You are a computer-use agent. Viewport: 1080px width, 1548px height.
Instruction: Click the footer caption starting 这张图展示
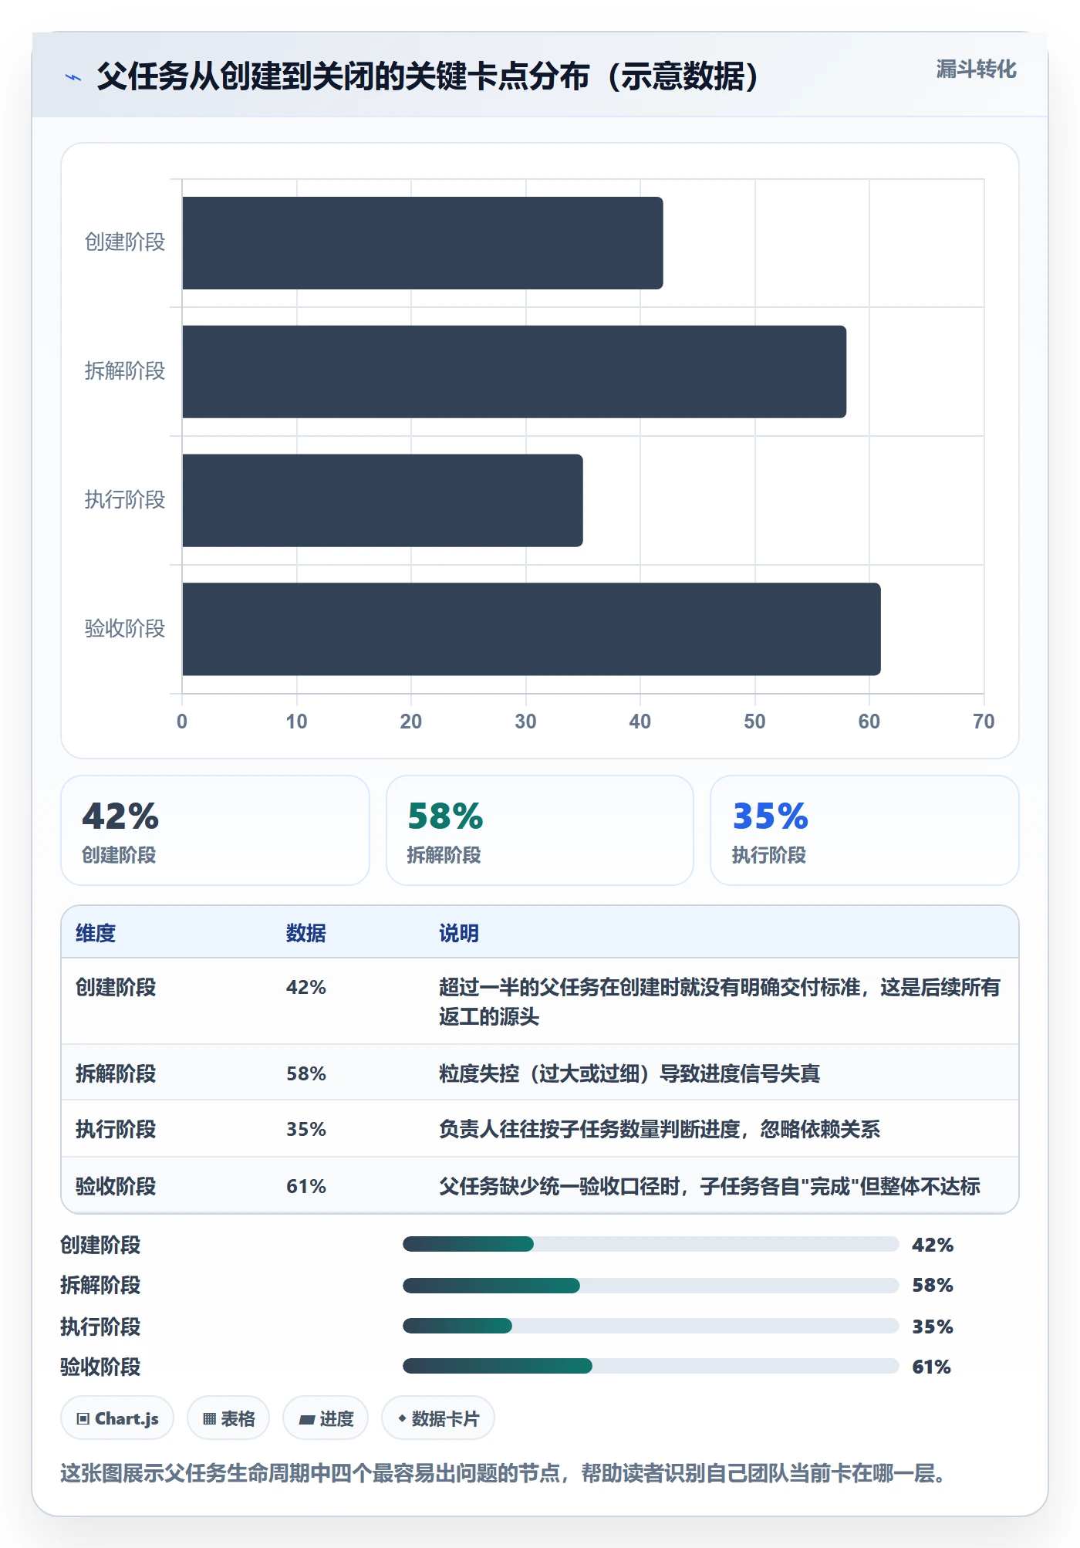pos(504,1473)
